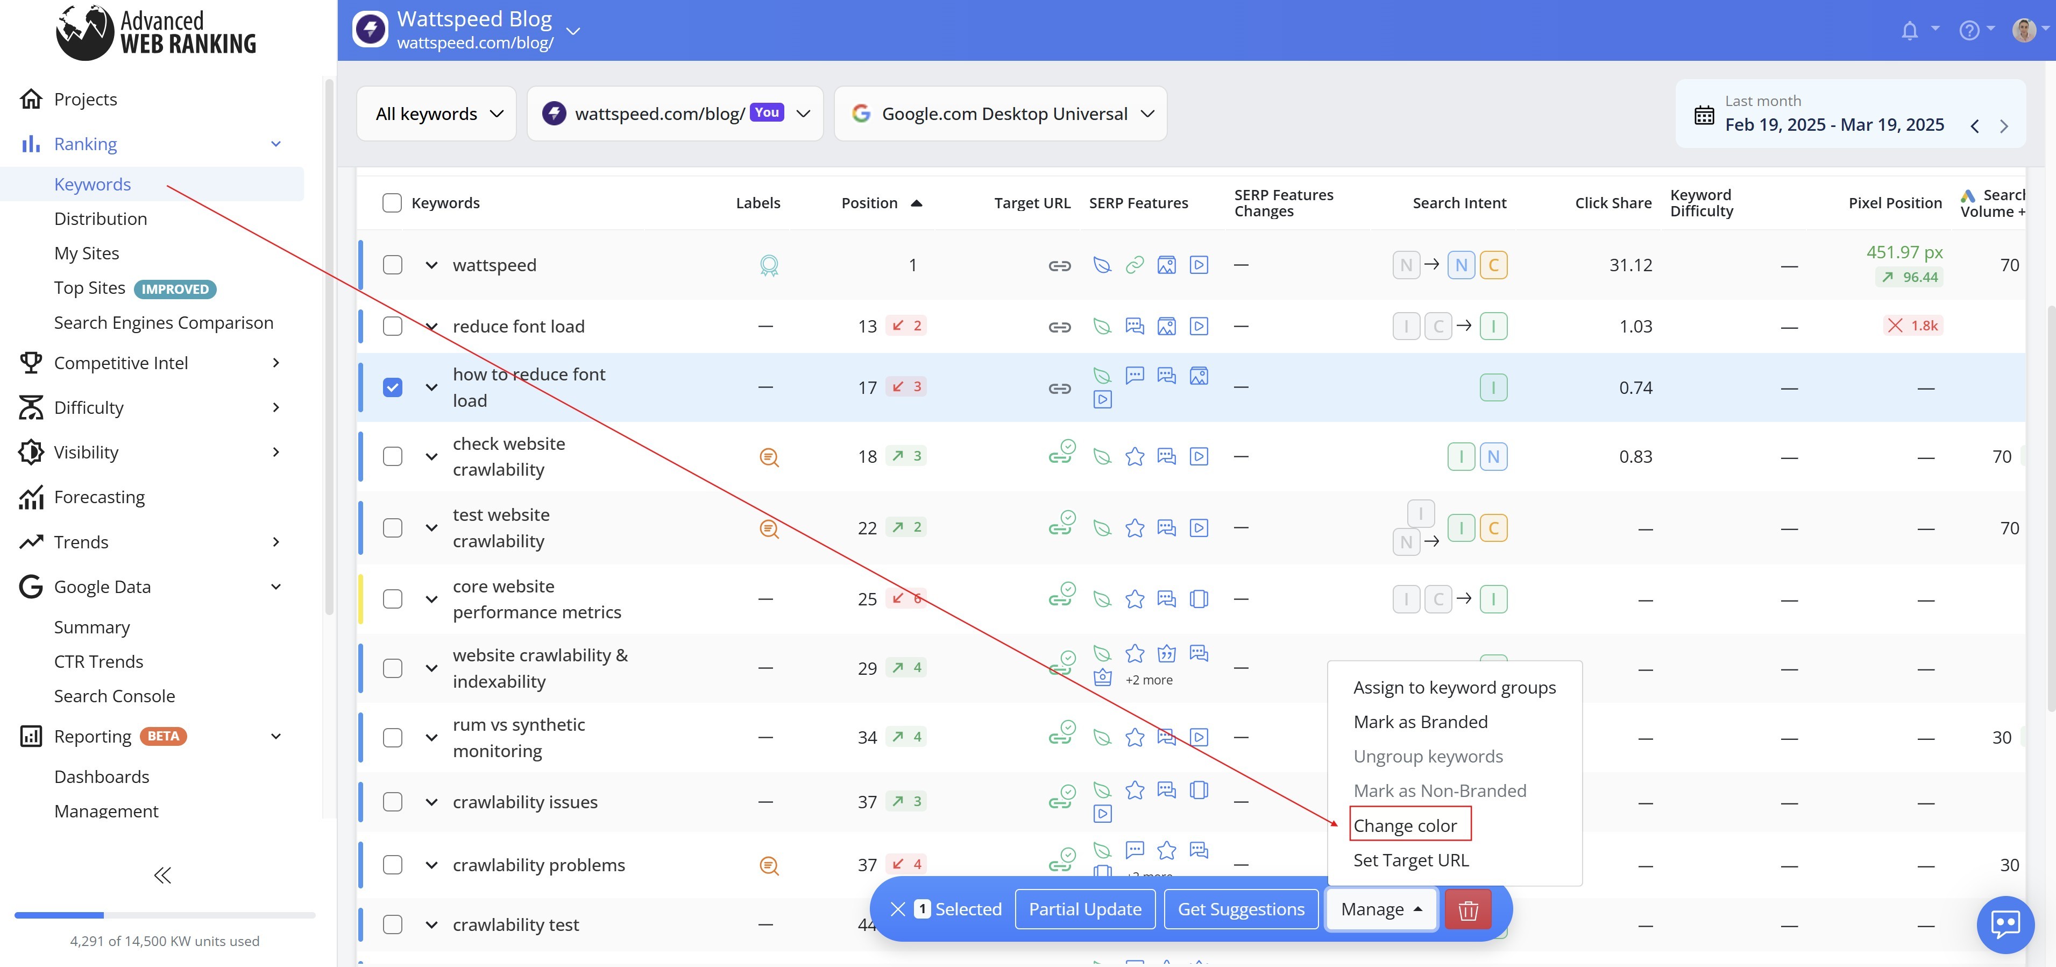Open the help question mark icon
Viewport: 2056px width, 967px height.
click(1969, 30)
